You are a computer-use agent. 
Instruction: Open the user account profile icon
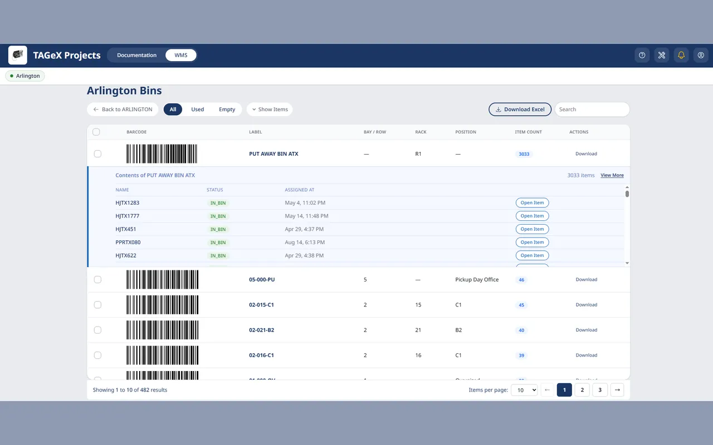click(x=701, y=55)
